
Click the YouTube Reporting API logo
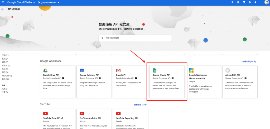pyautogui.click(x=118, y=113)
